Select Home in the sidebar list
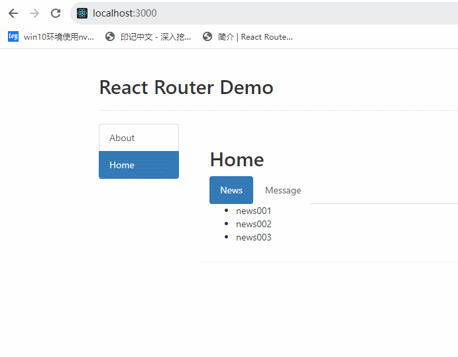The width and height of the screenshot is (458, 357). (x=139, y=165)
